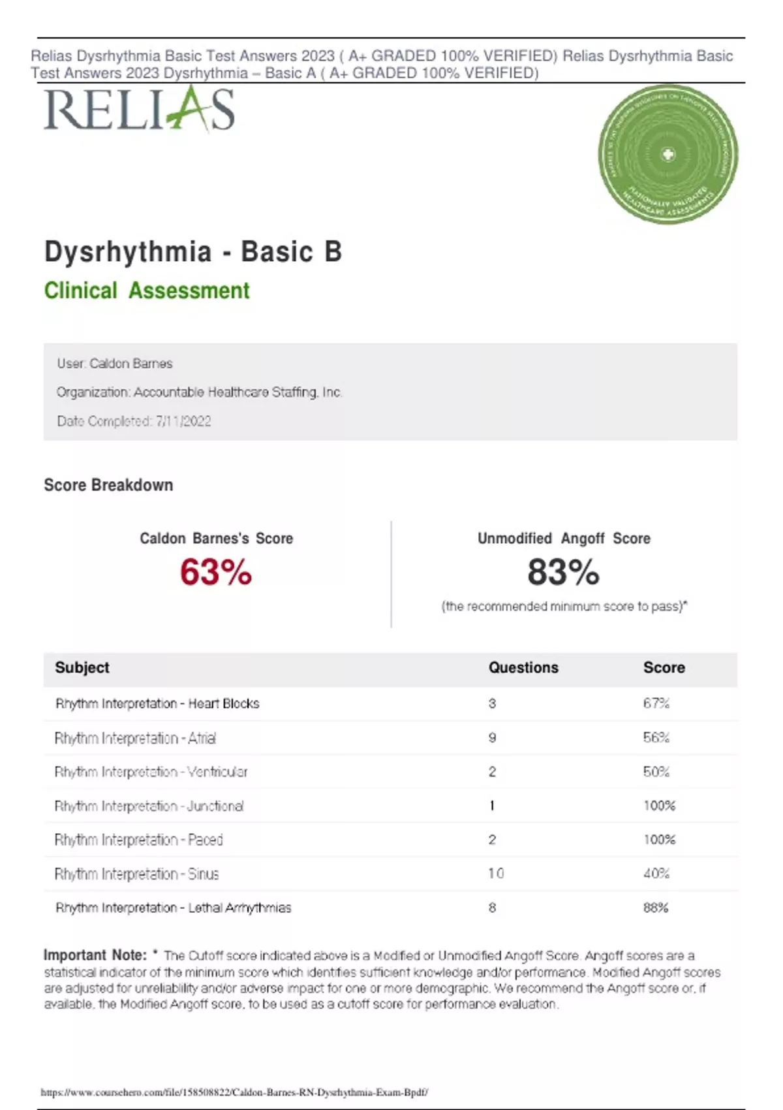Select the Rhythm Interpretation - Heart Blocks row
Image resolution: width=783 pixels, height=1110 pixels.
tap(157, 704)
